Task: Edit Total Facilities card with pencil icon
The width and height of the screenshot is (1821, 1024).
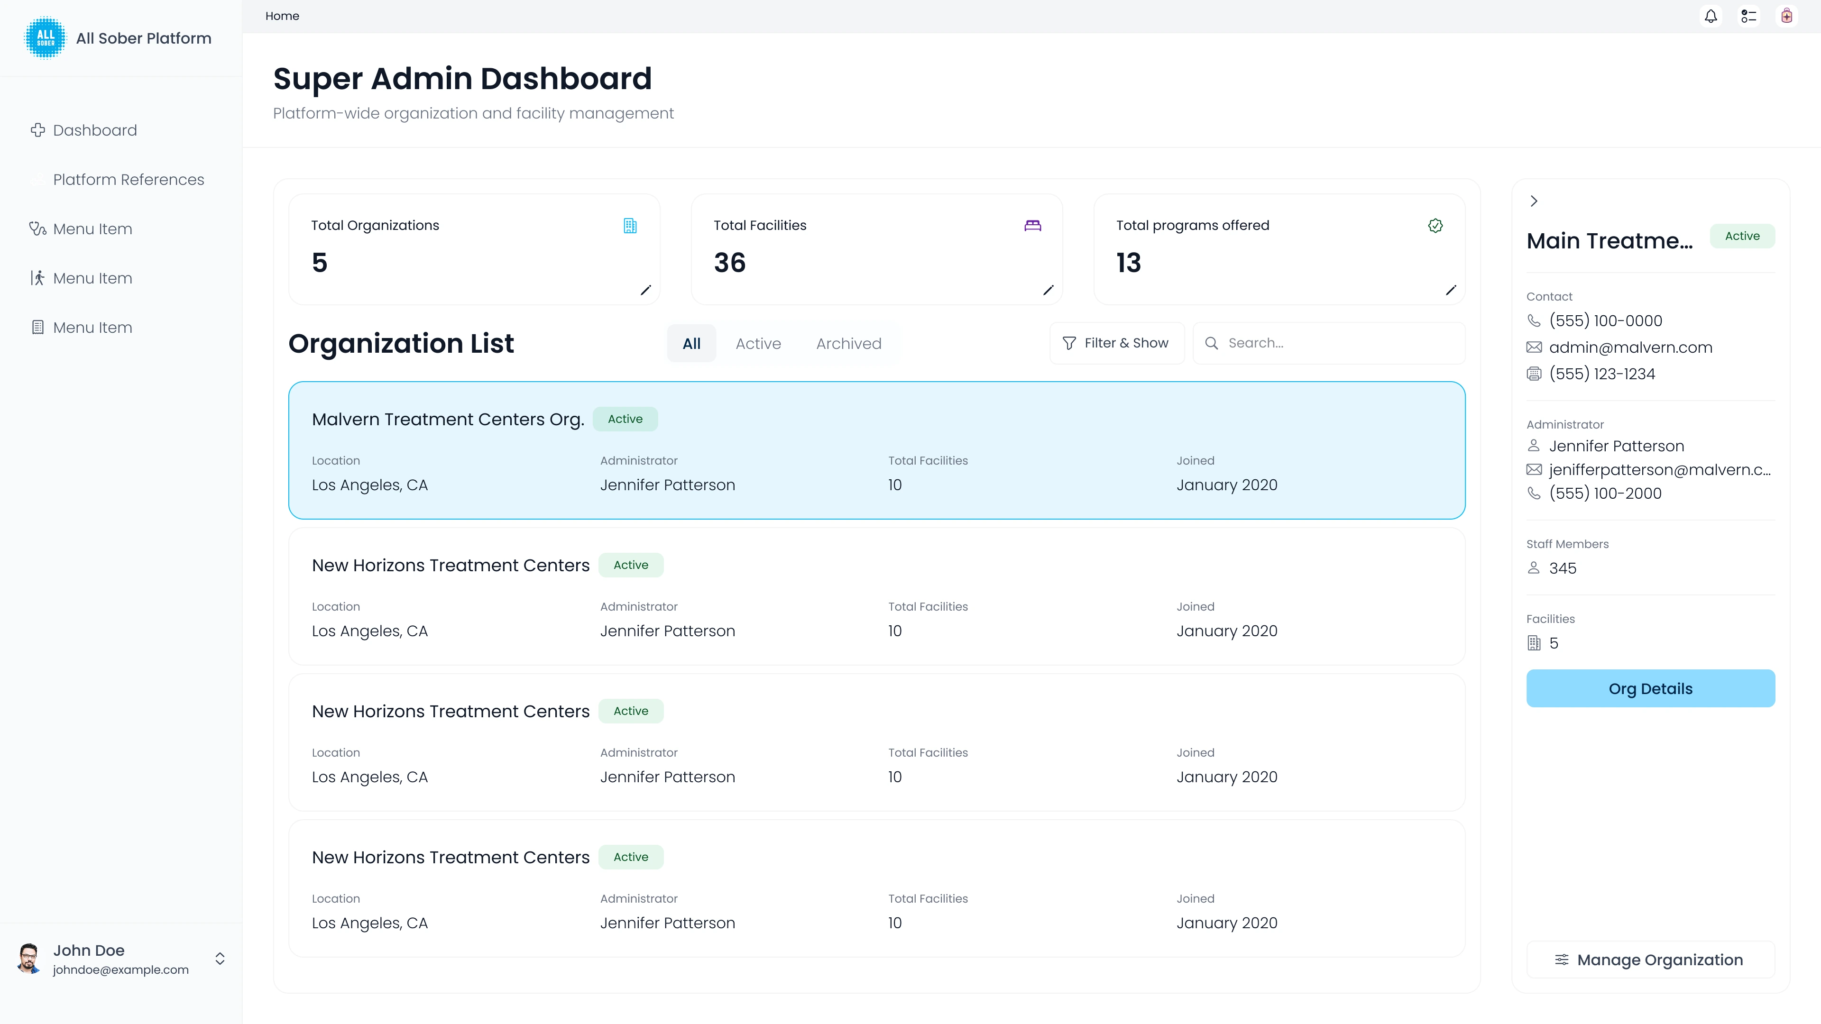Action: coord(1048,291)
